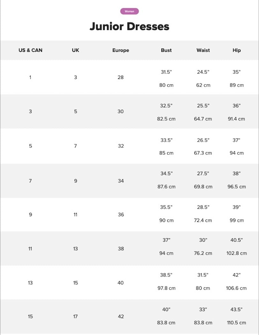Click the 102.8 cm hip value
Image resolution: width=259 pixels, height=335 pixels.
[x=237, y=253]
